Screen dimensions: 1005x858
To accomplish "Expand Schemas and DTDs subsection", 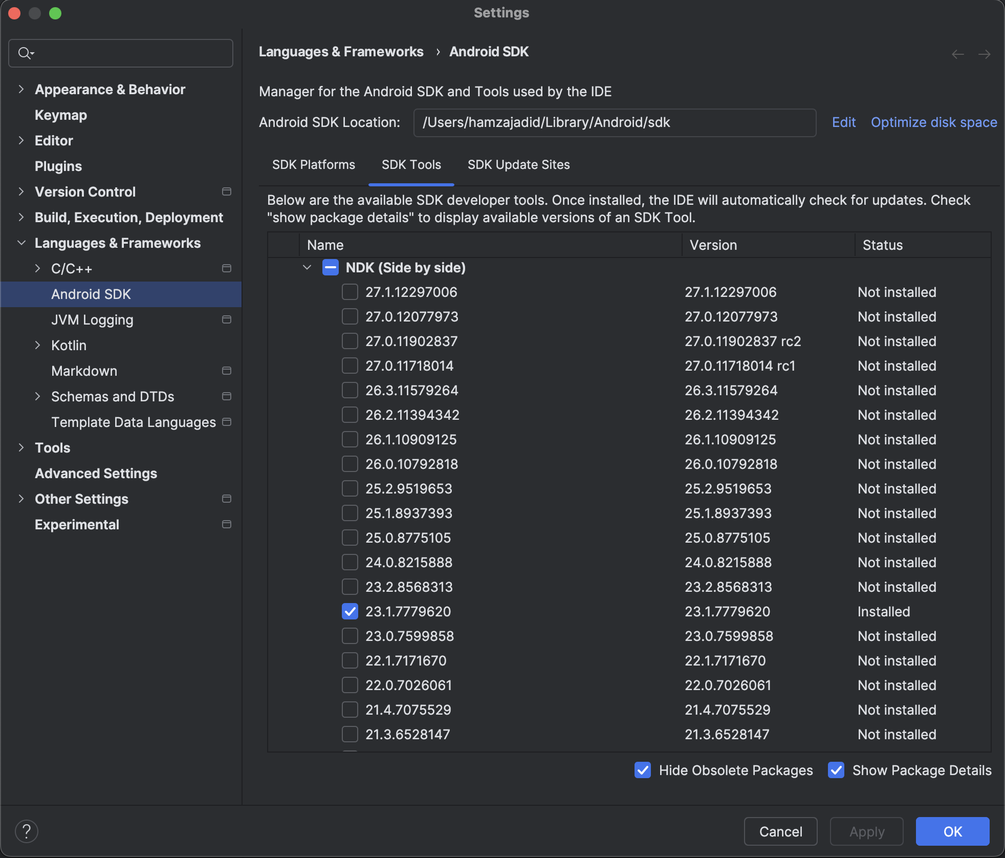I will point(37,396).
